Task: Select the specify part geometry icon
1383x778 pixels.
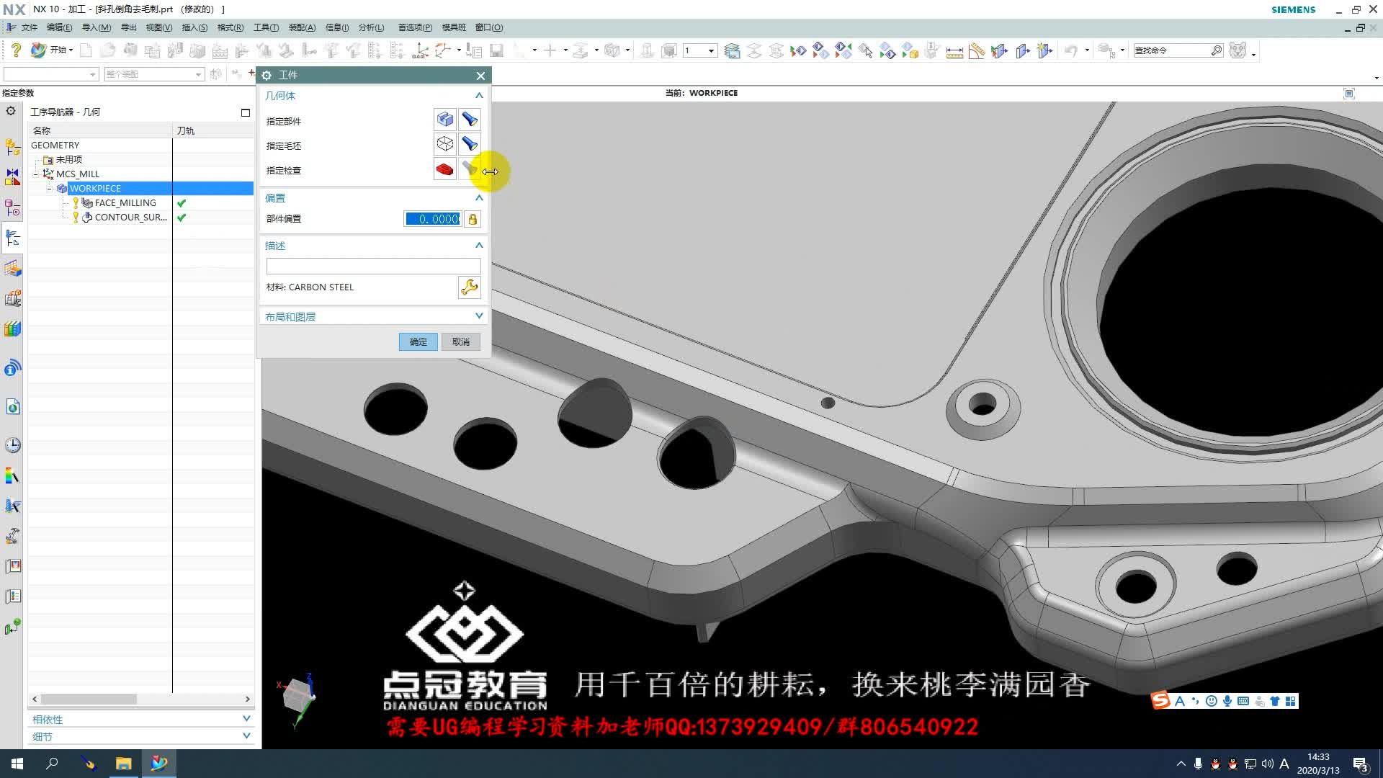Action: pyautogui.click(x=445, y=120)
